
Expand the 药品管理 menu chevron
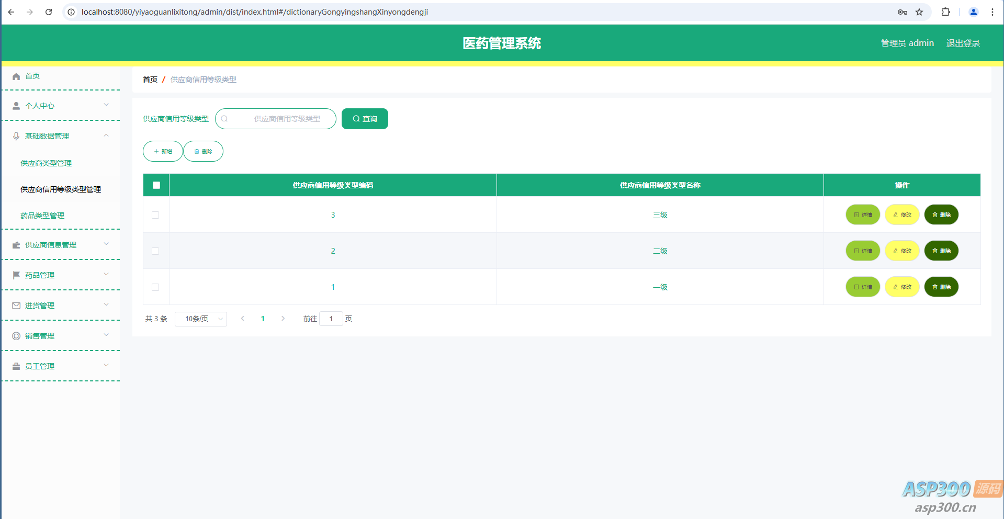(x=106, y=274)
